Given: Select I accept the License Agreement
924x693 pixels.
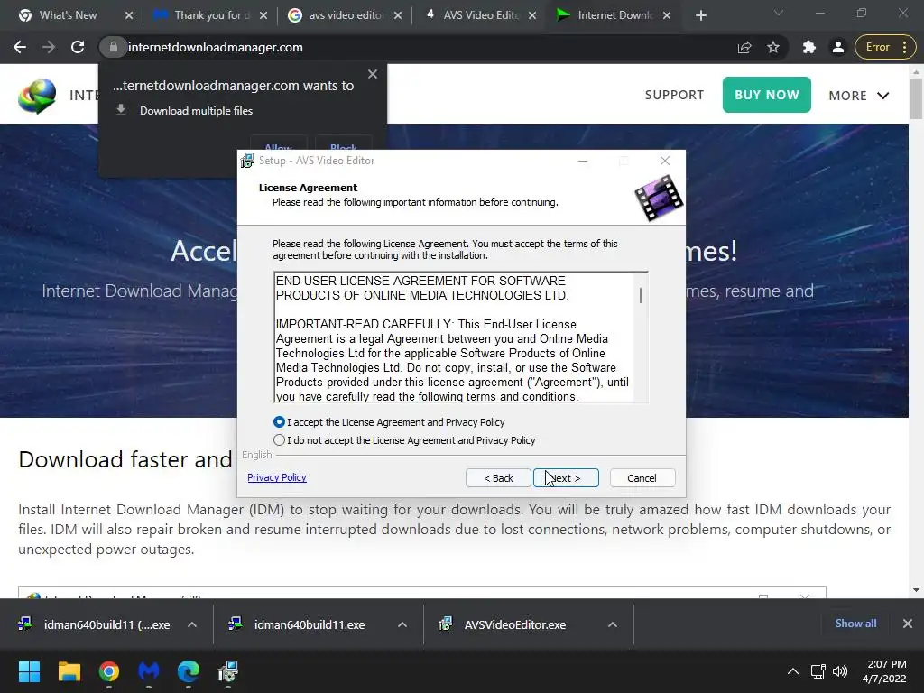Looking at the screenshot, I should tap(279, 422).
